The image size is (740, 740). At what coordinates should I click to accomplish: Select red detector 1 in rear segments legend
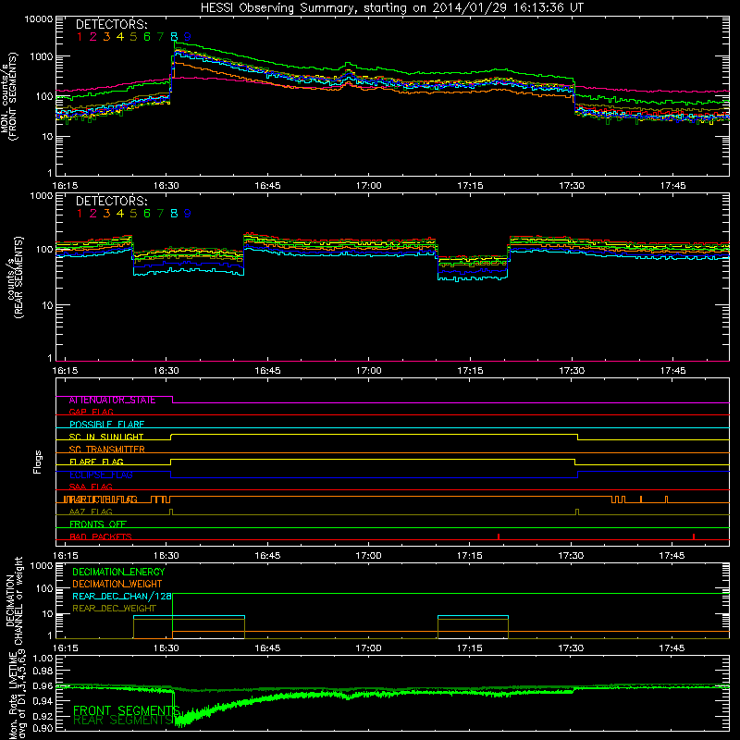click(x=80, y=214)
